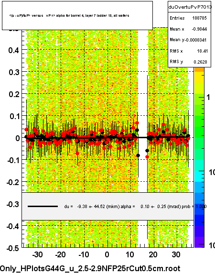Click the cyan segment of color palette
The width and height of the screenshot is (215, 275).
click(x=199, y=176)
